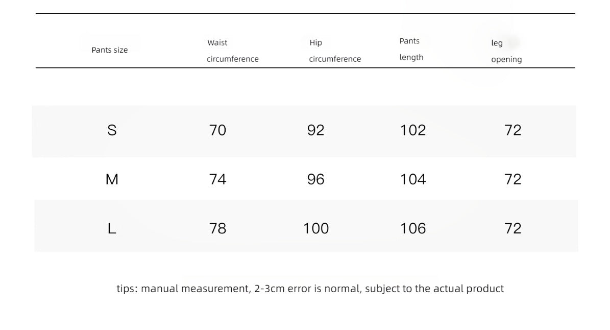Select the size M row label
Viewport: 610px width, 330px height.
coord(112,179)
